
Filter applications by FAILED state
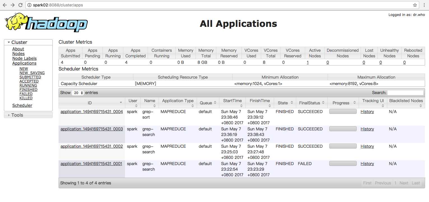(x=26, y=94)
